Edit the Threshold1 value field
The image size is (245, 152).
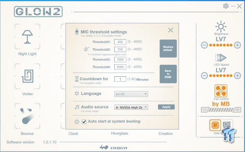point(120,42)
